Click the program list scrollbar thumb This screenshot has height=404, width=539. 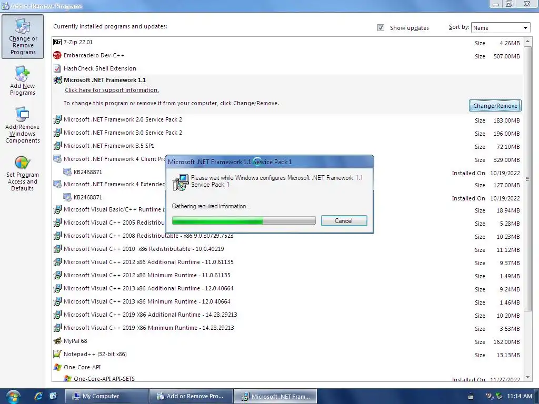tap(527, 179)
